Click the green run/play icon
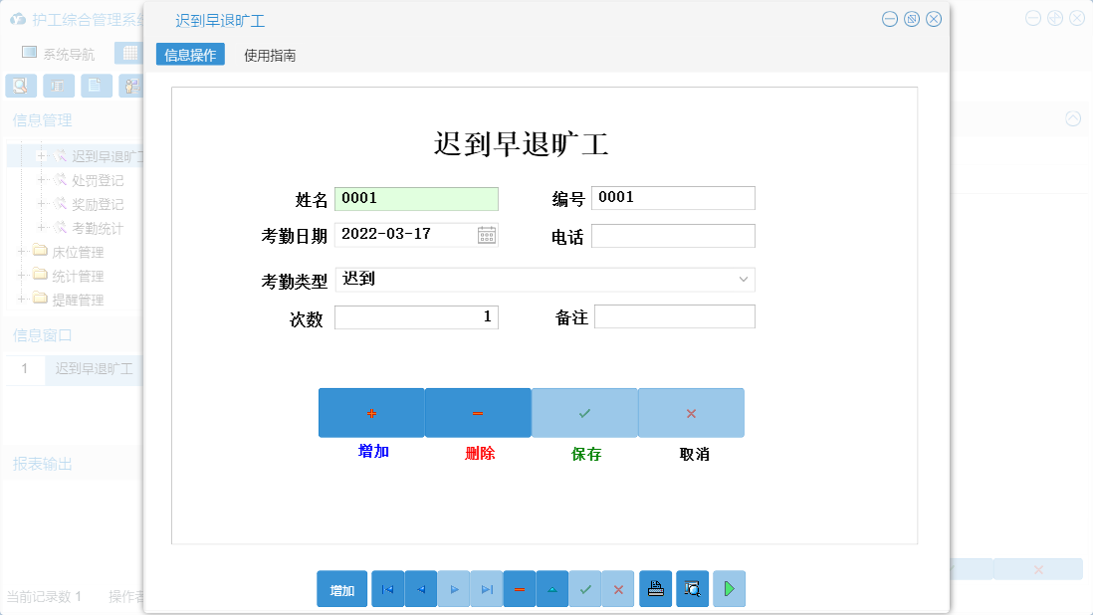 (x=729, y=588)
